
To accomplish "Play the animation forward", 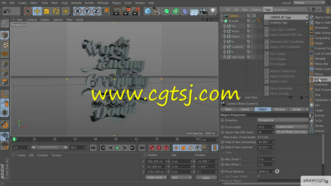I will (118, 148).
